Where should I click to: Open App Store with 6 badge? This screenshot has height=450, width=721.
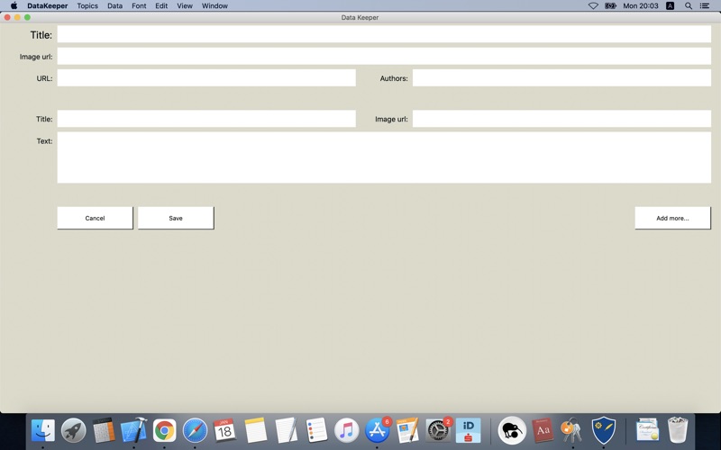point(377,430)
